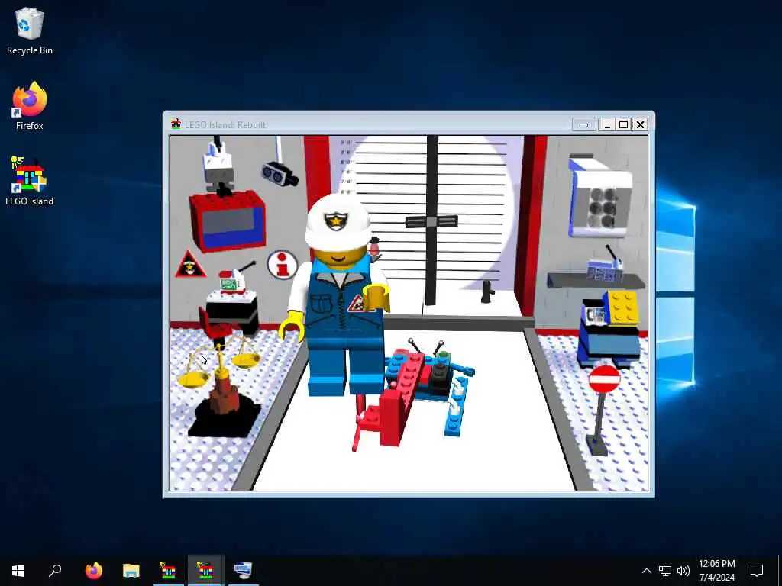
Task: Click the small computer on the desk
Action: coord(232,281)
